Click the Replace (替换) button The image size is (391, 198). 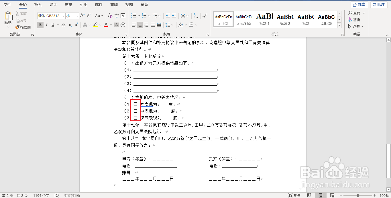coord(354,20)
